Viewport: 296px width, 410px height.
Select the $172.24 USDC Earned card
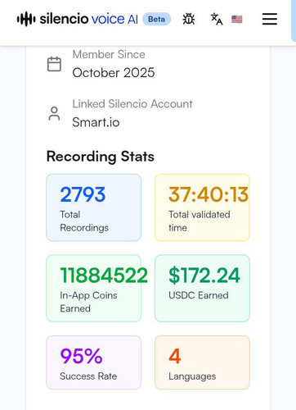(202, 289)
